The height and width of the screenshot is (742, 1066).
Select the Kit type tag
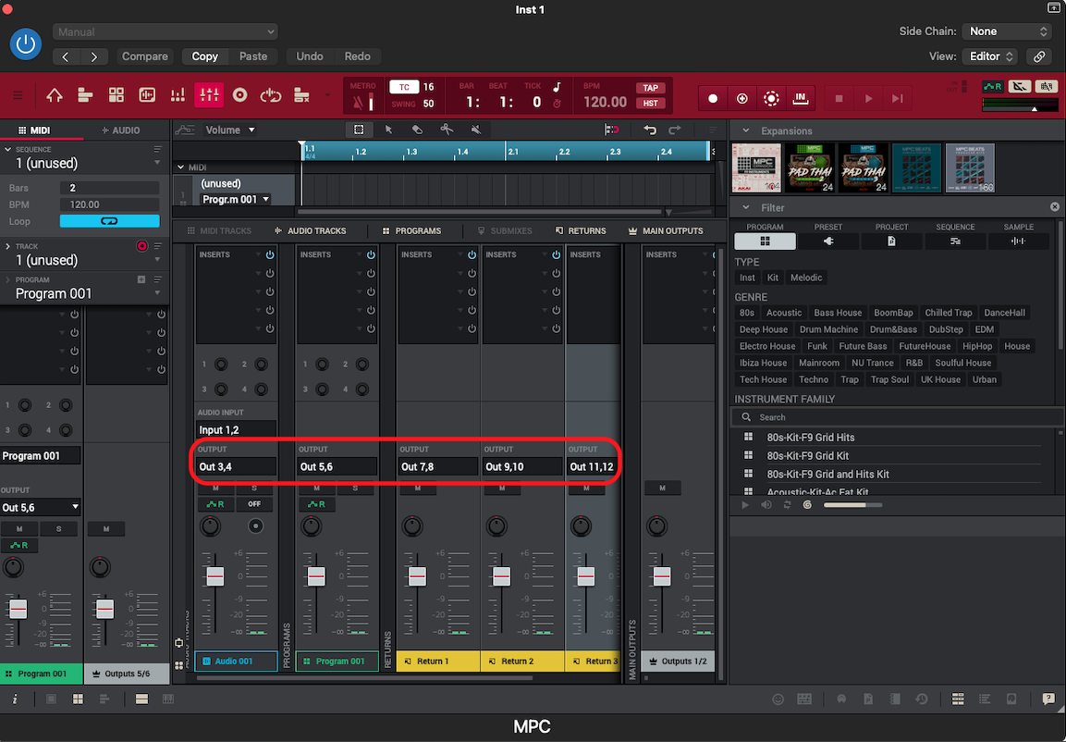click(x=772, y=278)
